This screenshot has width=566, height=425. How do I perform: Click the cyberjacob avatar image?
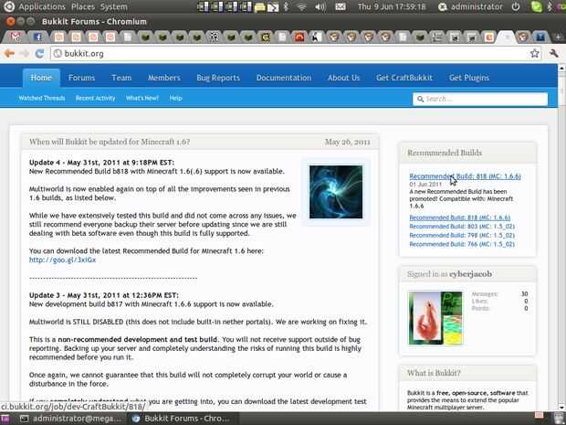click(x=435, y=318)
